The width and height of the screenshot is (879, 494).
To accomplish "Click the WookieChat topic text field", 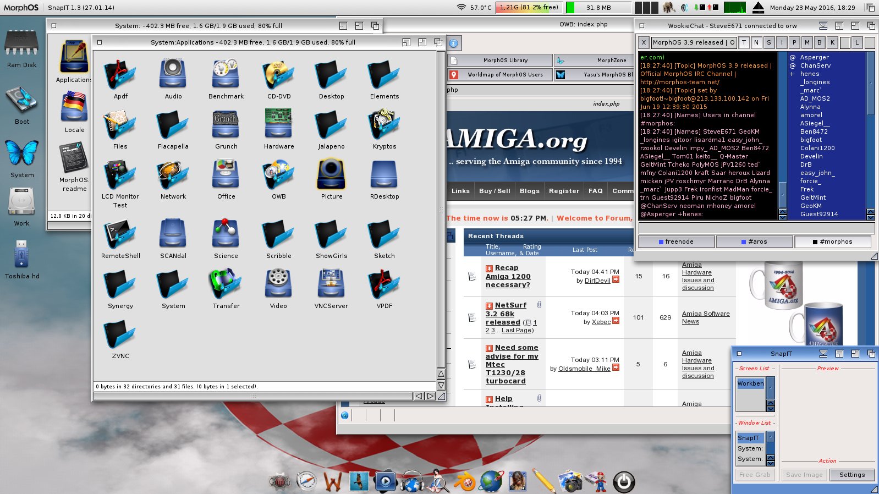I will (694, 42).
